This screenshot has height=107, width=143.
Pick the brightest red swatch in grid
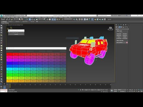(9, 54)
